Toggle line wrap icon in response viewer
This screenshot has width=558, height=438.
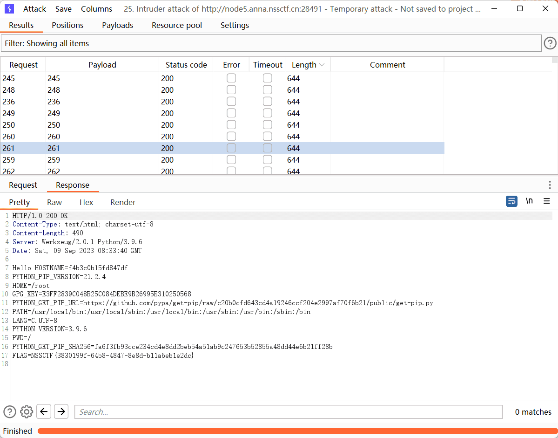click(x=511, y=201)
